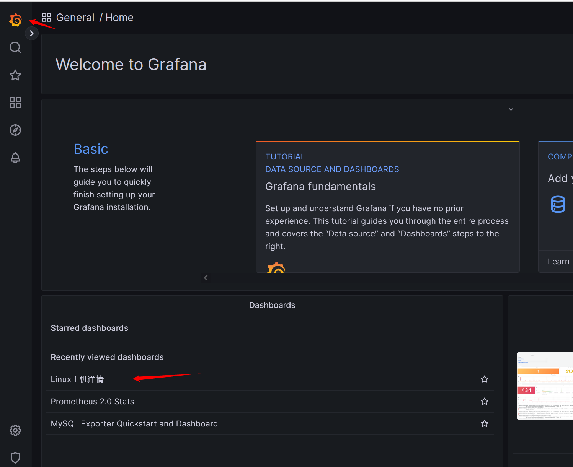Open Starred dashboards from the sidebar

pos(15,75)
